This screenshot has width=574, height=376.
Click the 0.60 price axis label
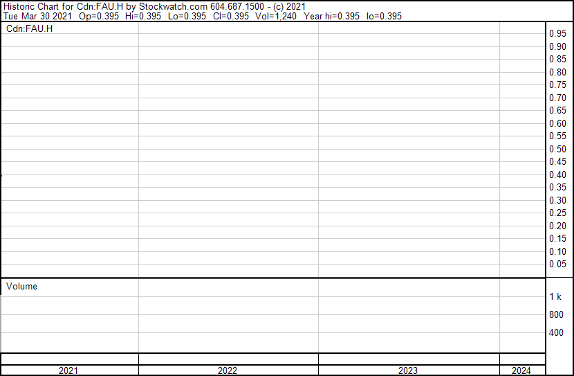click(x=558, y=123)
